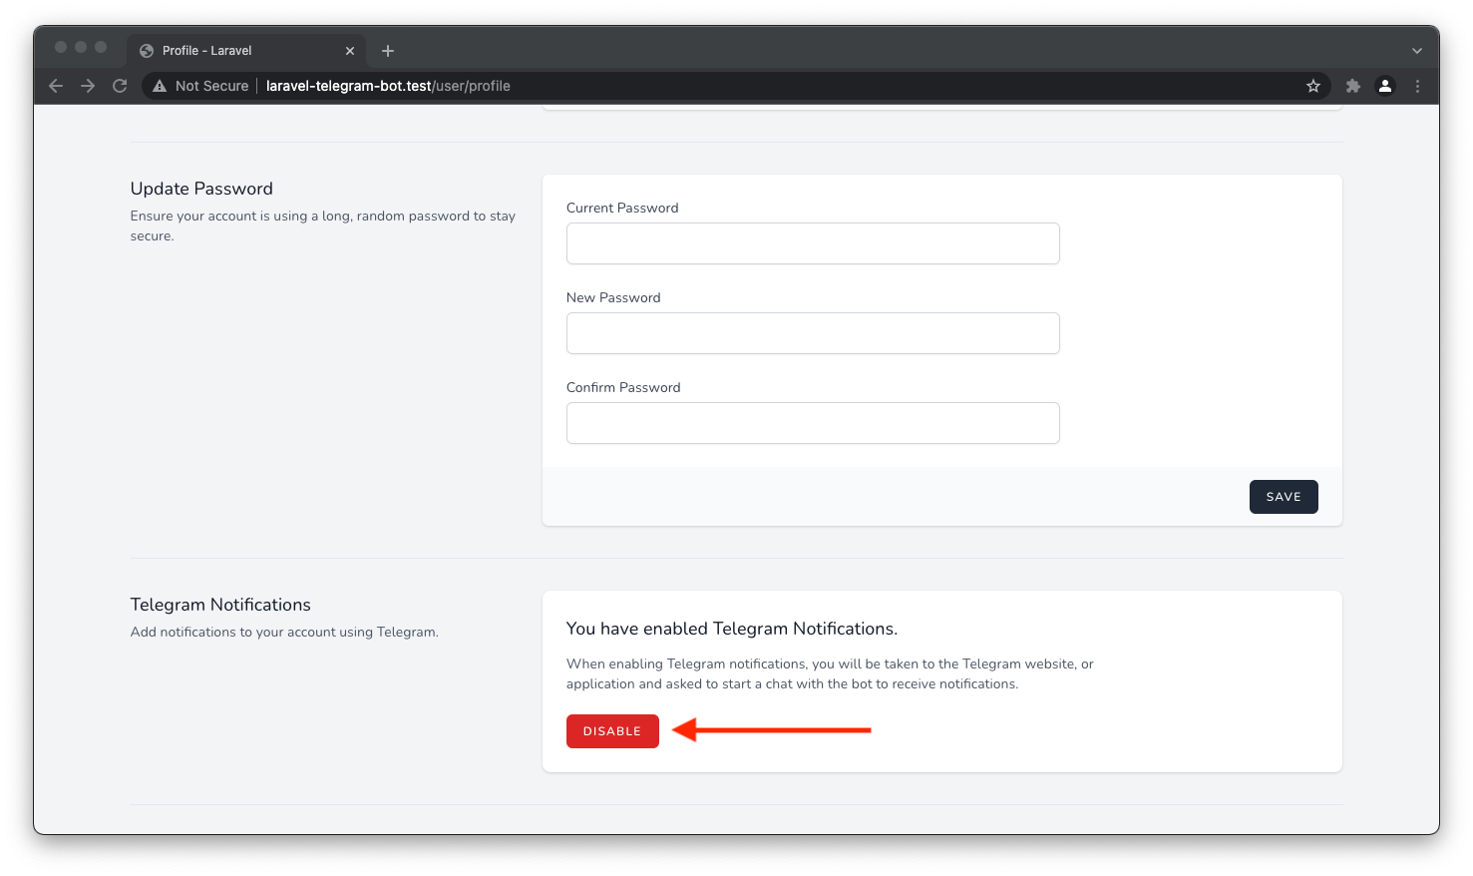Focus the Current Password field
The image size is (1473, 876).
point(813,243)
